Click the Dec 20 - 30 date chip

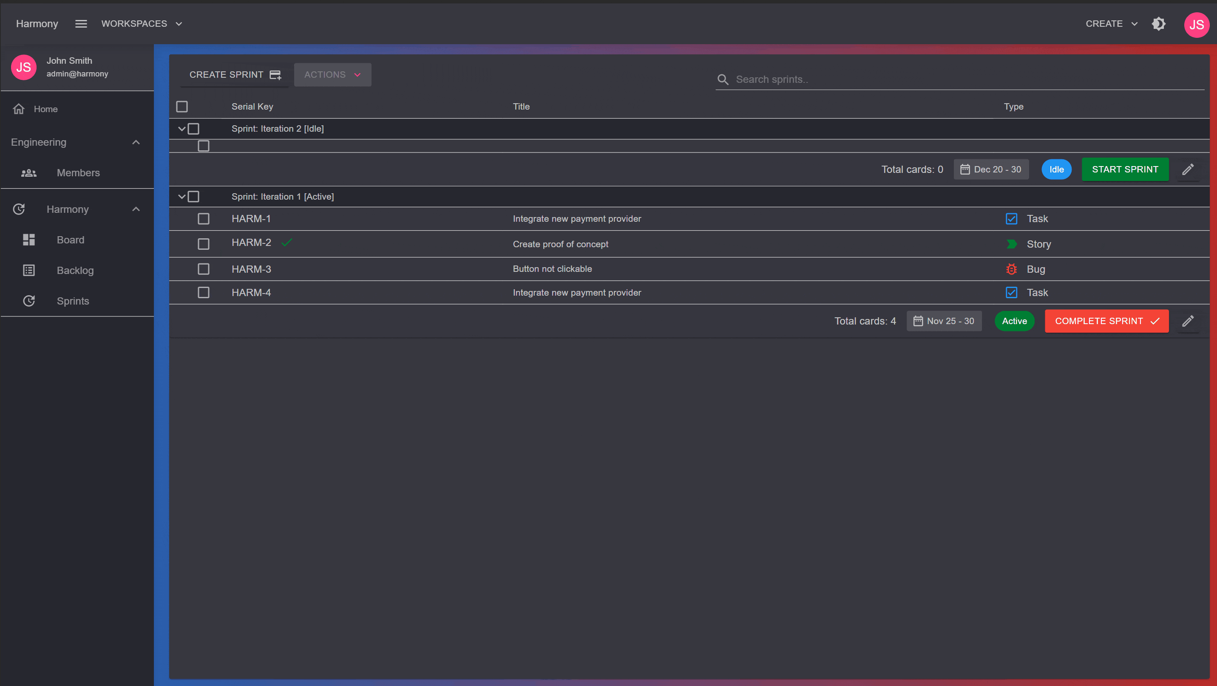[x=991, y=169]
